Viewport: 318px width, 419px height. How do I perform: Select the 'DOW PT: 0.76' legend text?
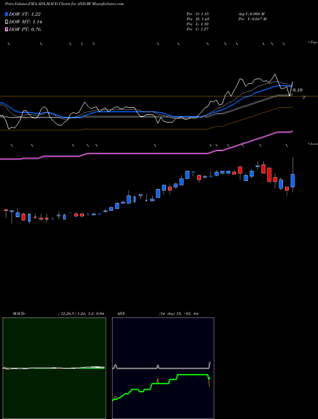(25, 29)
